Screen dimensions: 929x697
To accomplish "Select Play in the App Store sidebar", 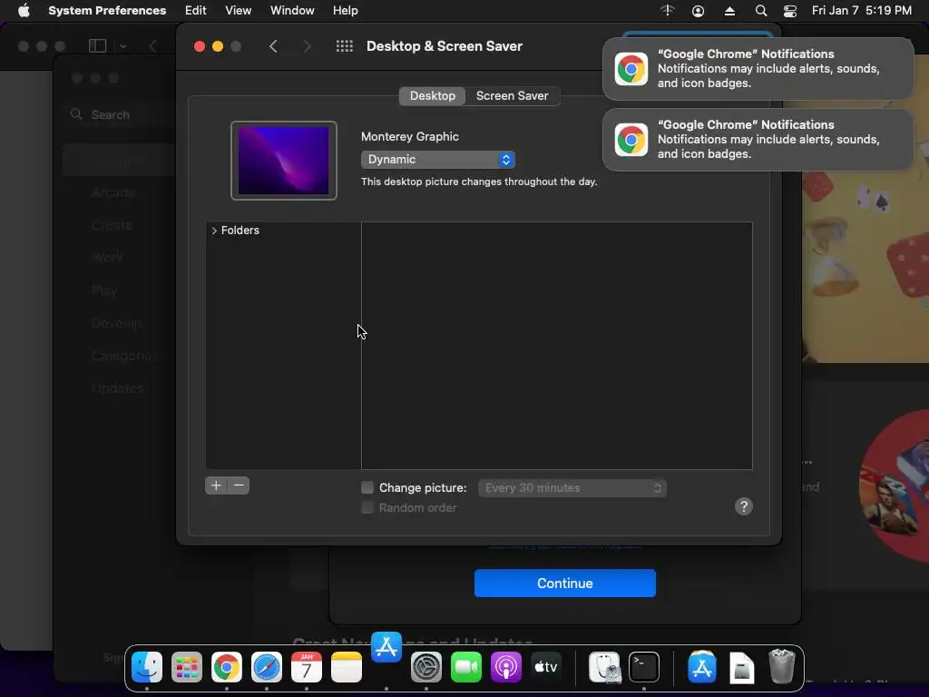I will pyautogui.click(x=104, y=290).
